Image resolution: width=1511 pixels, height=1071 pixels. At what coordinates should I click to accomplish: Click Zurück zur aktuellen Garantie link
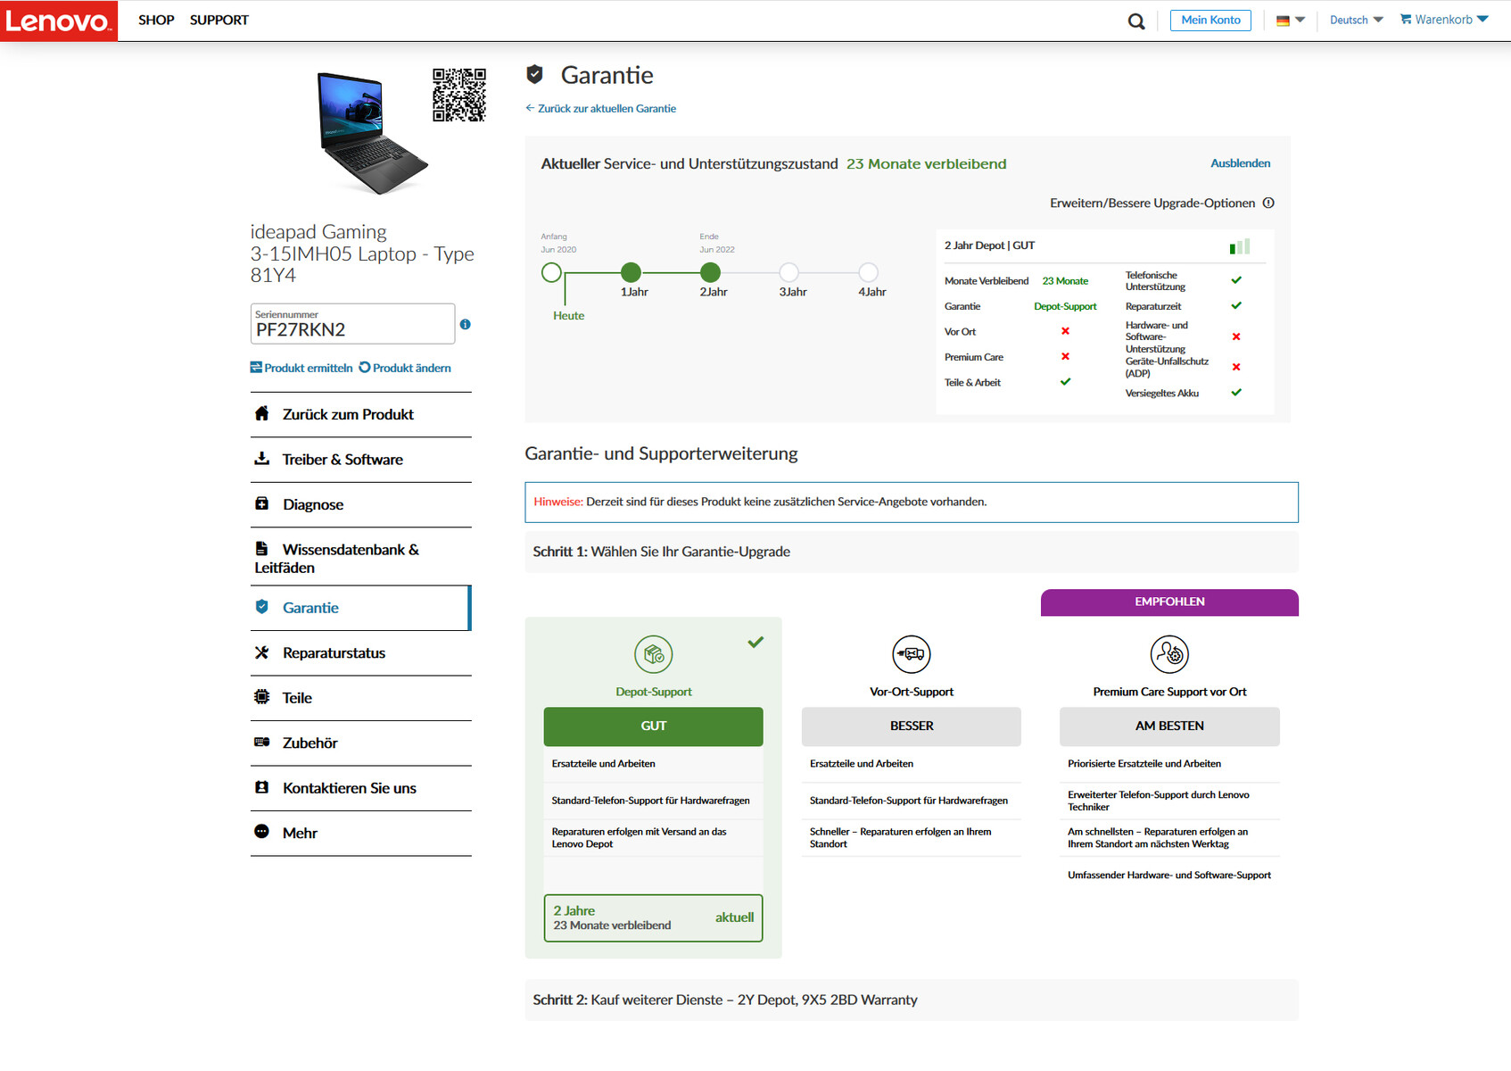coord(600,109)
